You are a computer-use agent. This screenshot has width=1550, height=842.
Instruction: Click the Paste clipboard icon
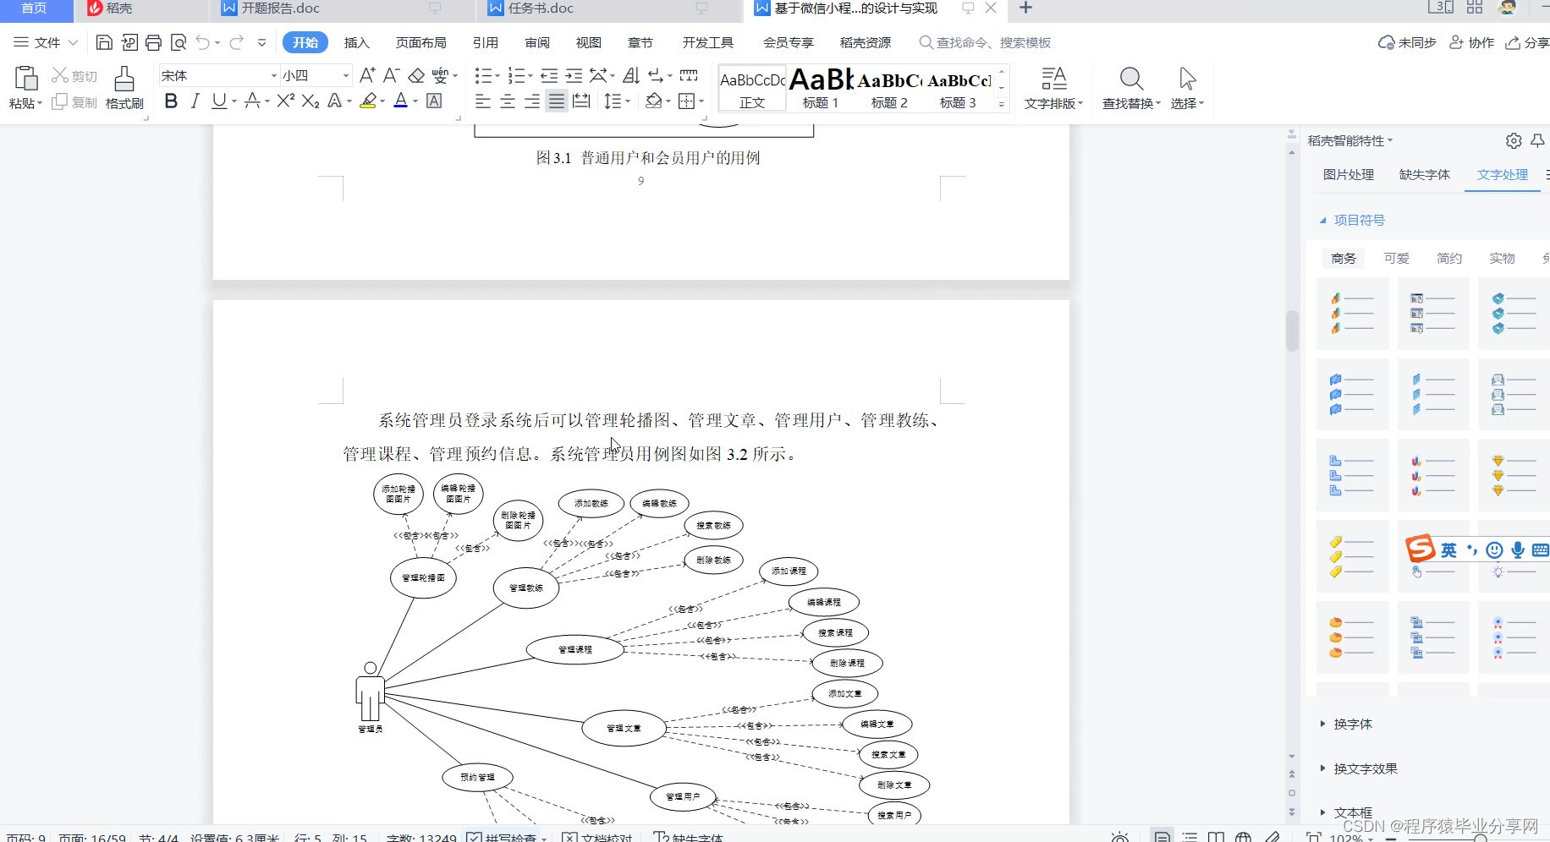click(26, 78)
